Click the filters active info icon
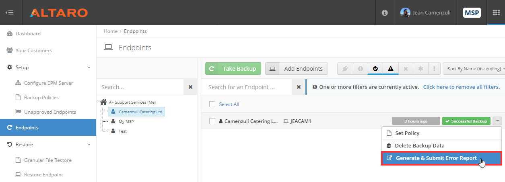The image size is (505, 182). [315, 87]
